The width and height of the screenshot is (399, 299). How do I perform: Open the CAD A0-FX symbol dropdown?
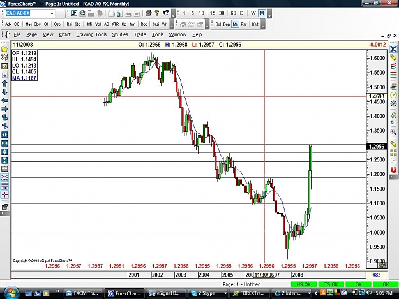coord(52,13)
